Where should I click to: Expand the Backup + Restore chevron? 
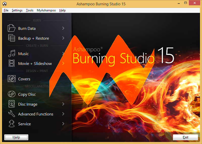(63, 38)
